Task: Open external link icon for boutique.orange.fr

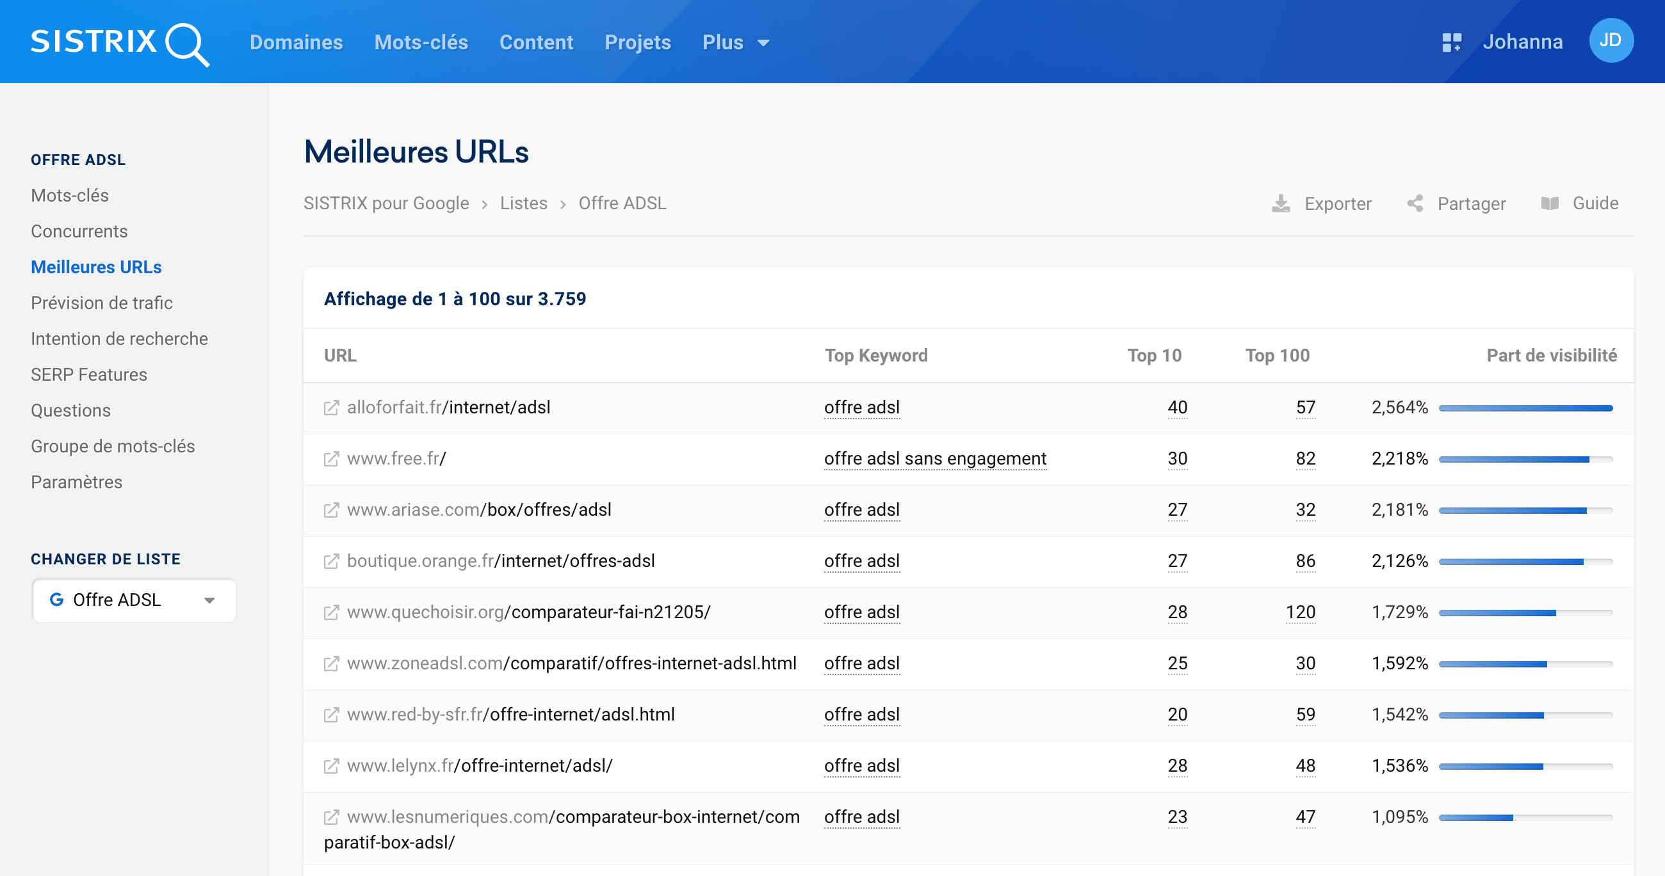Action: tap(331, 561)
